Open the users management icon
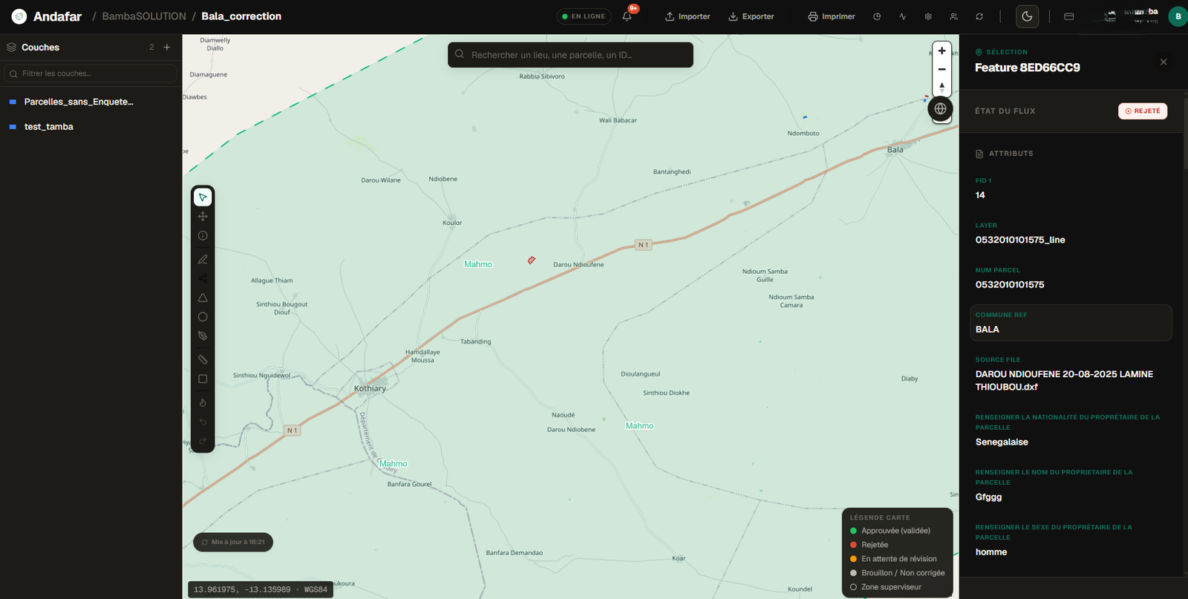The image size is (1188, 599). pos(953,16)
